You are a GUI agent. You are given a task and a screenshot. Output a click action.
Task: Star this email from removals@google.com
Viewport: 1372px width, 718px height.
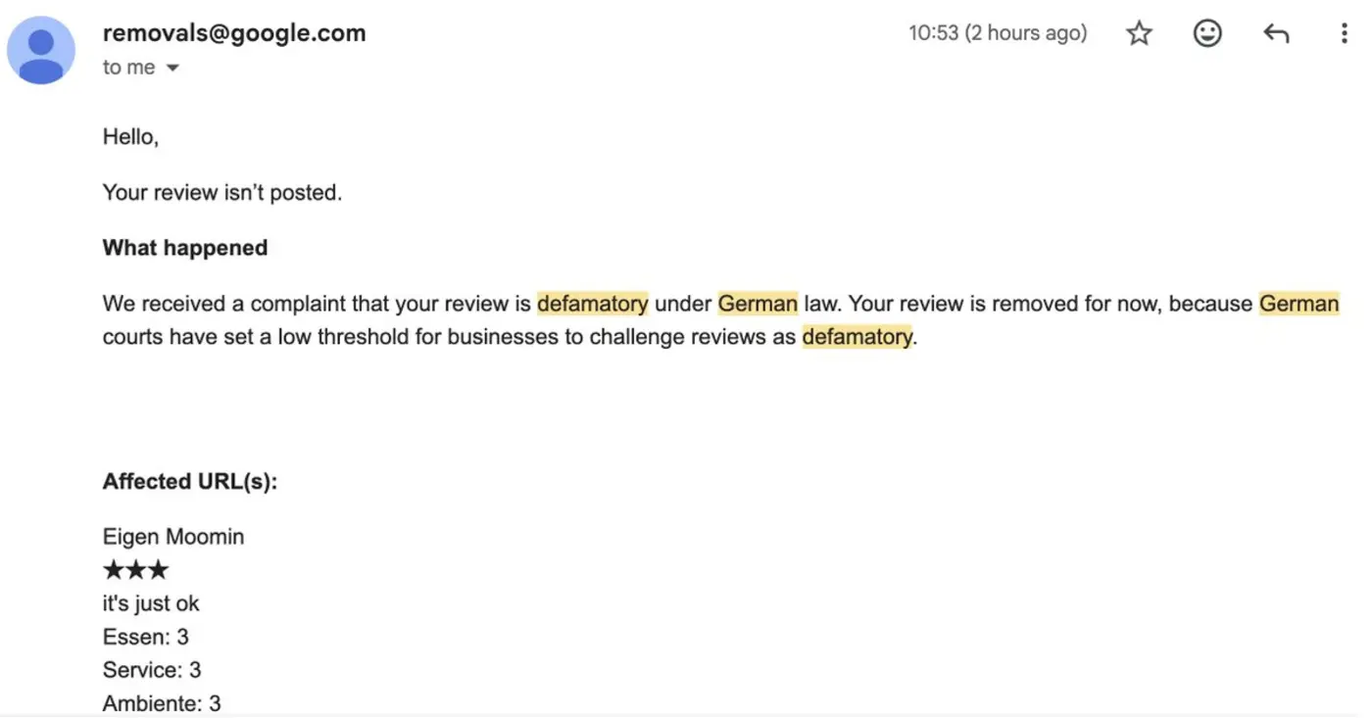click(1139, 34)
